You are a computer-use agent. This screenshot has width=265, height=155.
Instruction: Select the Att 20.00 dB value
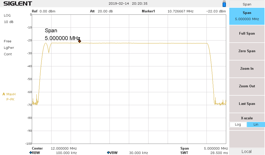105,11
